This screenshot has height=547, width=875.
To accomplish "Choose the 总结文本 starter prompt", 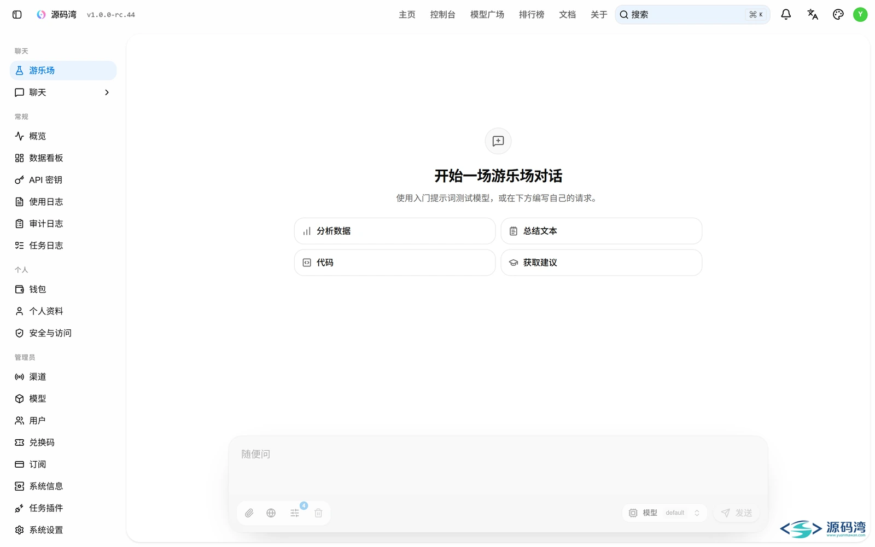I will [x=602, y=231].
